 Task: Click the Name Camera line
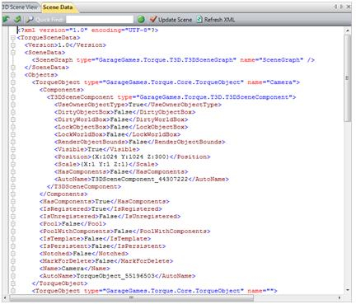pos(75,268)
